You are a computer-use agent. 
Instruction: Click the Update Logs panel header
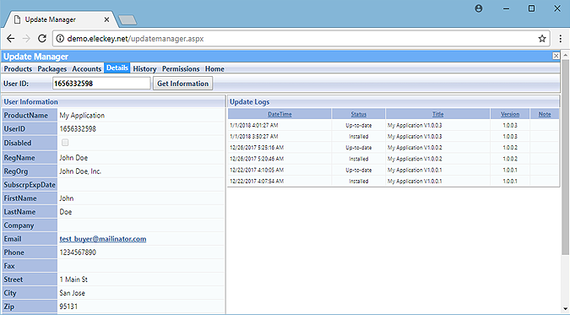click(x=394, y=102)
